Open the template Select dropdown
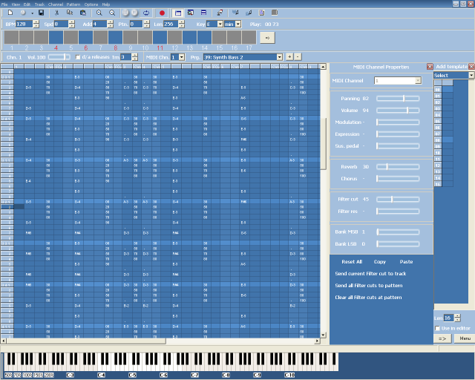Viewport: 475px width, 380px height. pyautogui.click(x=471, y=75)
